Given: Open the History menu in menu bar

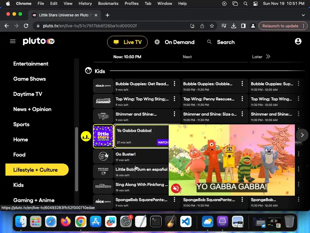Looking at the screenshot, I should tap(85, 4).
